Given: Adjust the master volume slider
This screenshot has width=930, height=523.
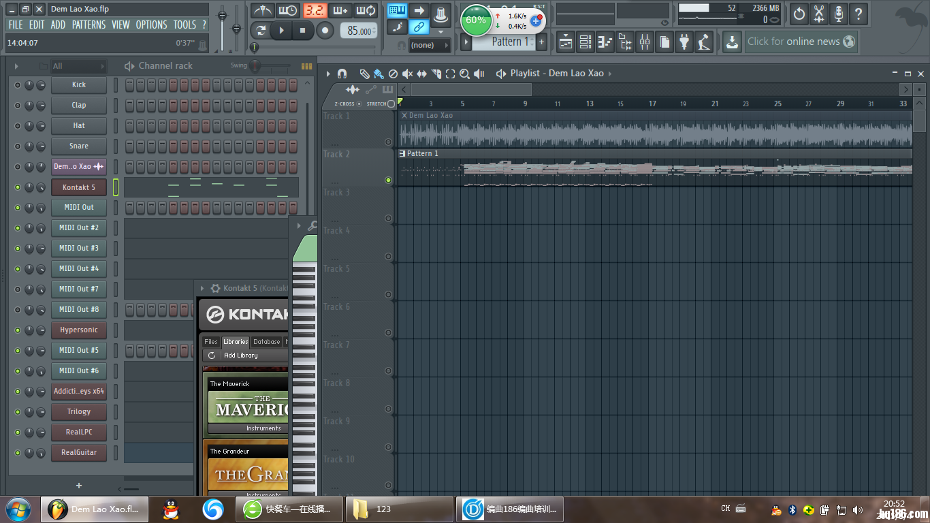Looking at the screenshot, I should 223,27.
